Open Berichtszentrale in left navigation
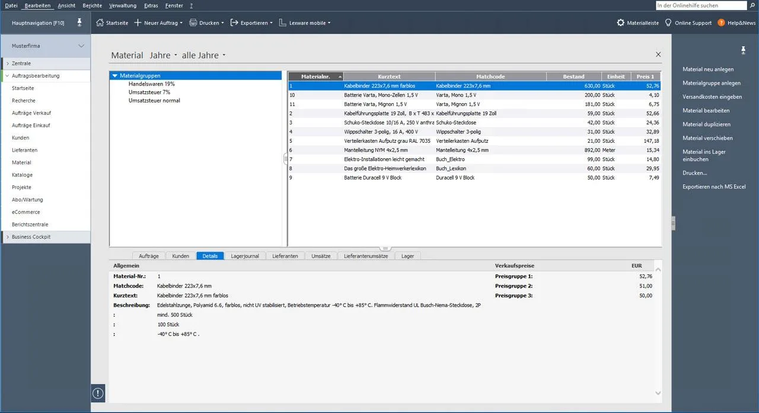 (30, 225)
